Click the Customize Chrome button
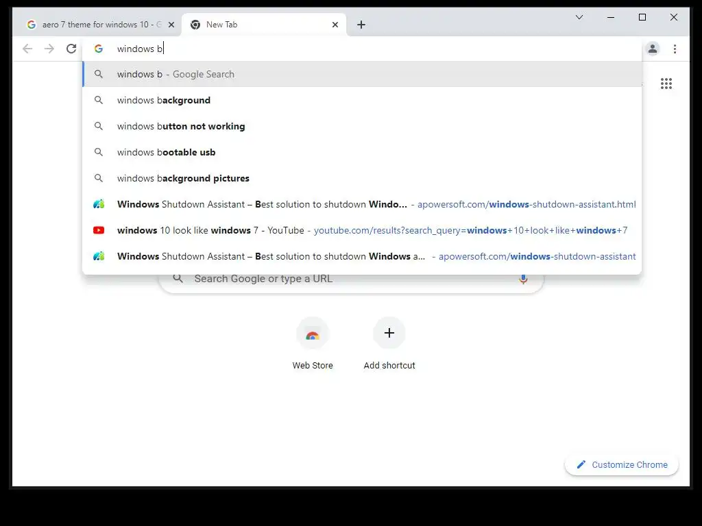The width and height of the screenshot is (702, 526). (x=622, y=465)
